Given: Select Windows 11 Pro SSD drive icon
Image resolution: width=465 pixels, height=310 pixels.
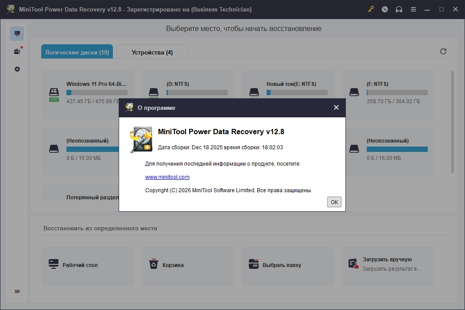Looking at the screenshot, I should [54, 94].
